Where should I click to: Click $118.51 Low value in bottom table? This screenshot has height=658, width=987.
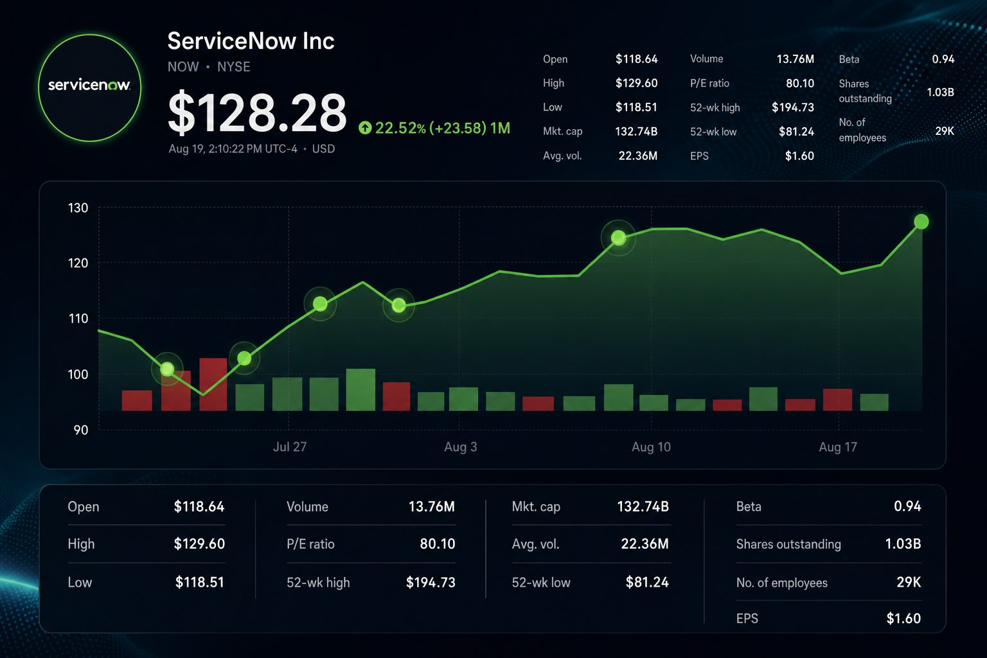point(200,583)
